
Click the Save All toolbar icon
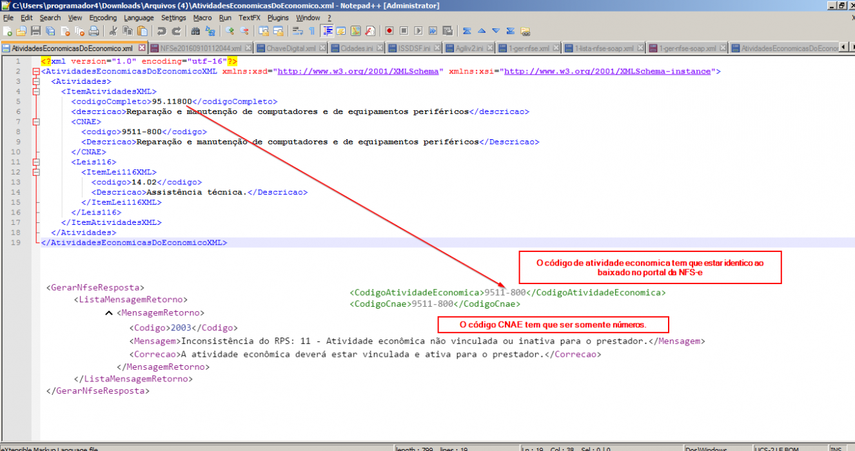point(50,31)
